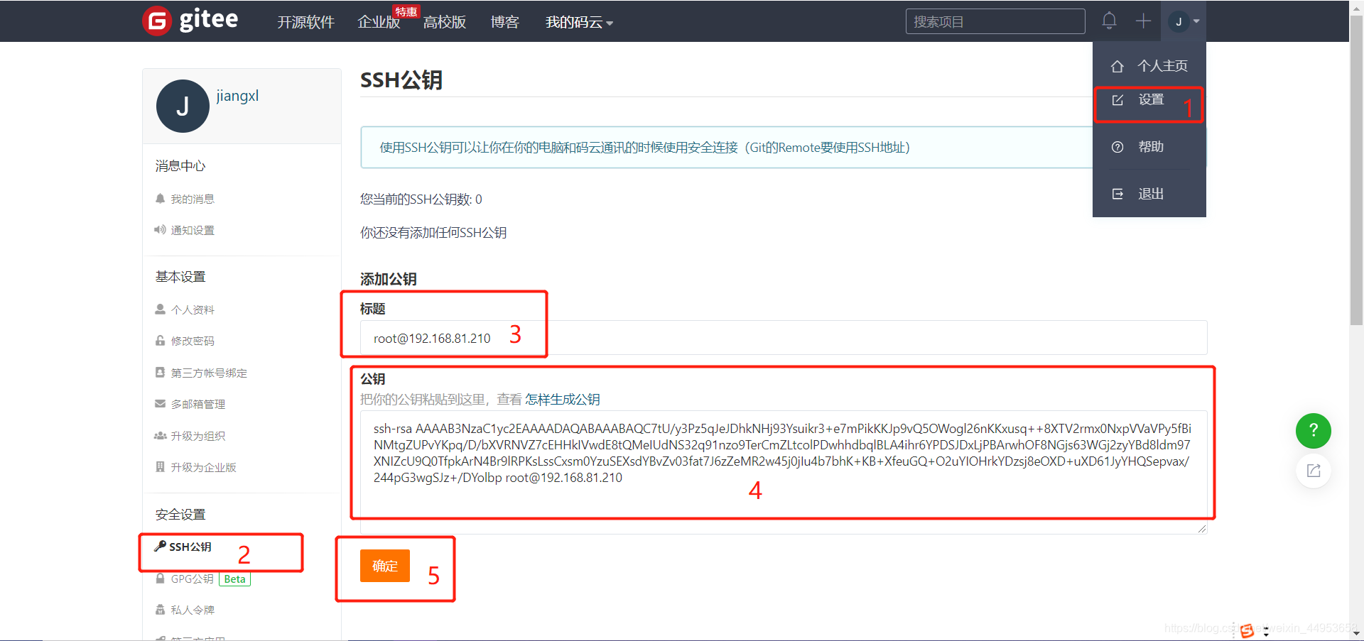Open the 怎样生成公钥 link
The width and height of the screenshot is (1364, 641).
[x=563, y=400]
